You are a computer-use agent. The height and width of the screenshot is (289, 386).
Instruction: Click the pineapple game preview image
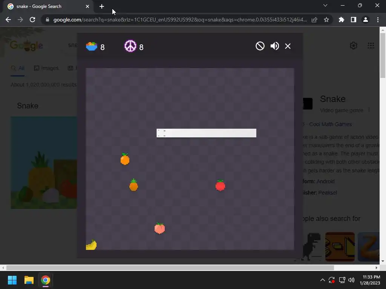(44, 163)
